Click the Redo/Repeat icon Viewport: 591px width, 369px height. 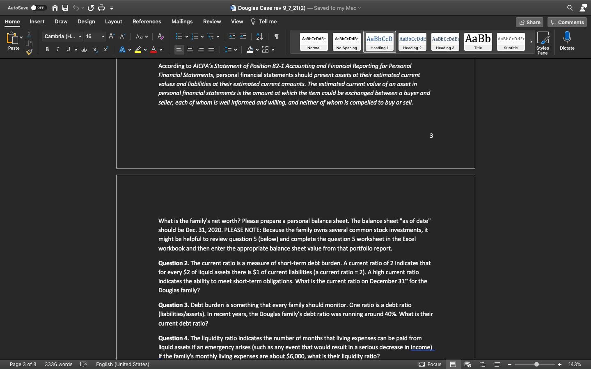(91, 8)
